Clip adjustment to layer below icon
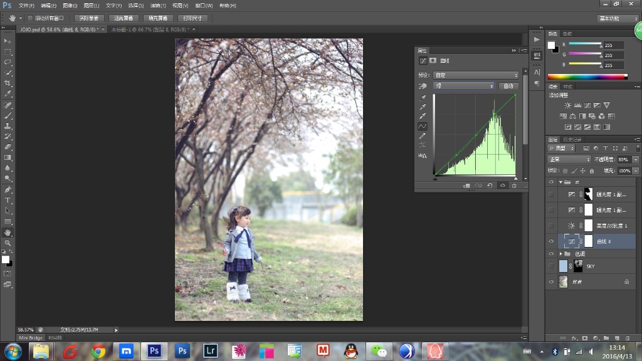The height and width of the screenshot is (361, 642). click(466, 186)
